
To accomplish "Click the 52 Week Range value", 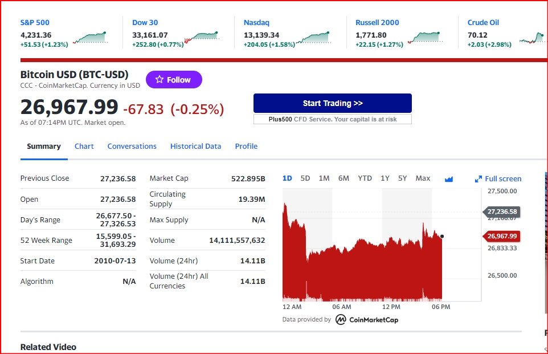I will tap(116, 241).
